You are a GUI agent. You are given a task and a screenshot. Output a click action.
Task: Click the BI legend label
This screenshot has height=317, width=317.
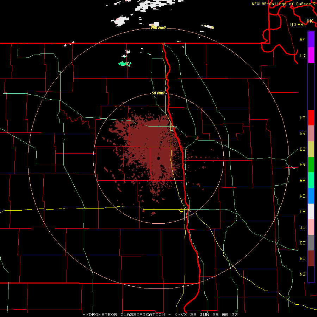[x=302, y=259]
